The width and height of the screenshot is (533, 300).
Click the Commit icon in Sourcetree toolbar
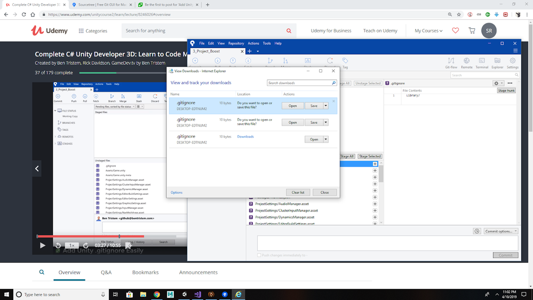tap(195, 61)
